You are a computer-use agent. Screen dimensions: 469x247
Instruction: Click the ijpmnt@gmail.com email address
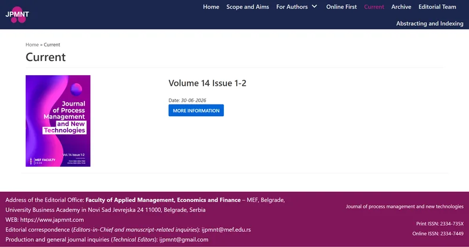[x=183, y=239]
